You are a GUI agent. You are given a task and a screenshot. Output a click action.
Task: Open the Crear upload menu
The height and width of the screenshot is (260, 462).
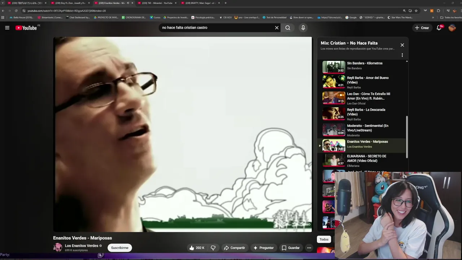point(422,28)
